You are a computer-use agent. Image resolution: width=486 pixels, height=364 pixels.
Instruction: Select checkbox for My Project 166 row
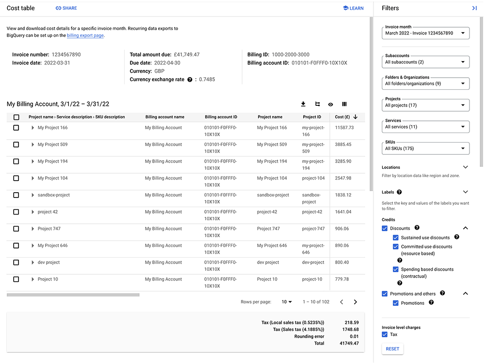pos(16,128)
